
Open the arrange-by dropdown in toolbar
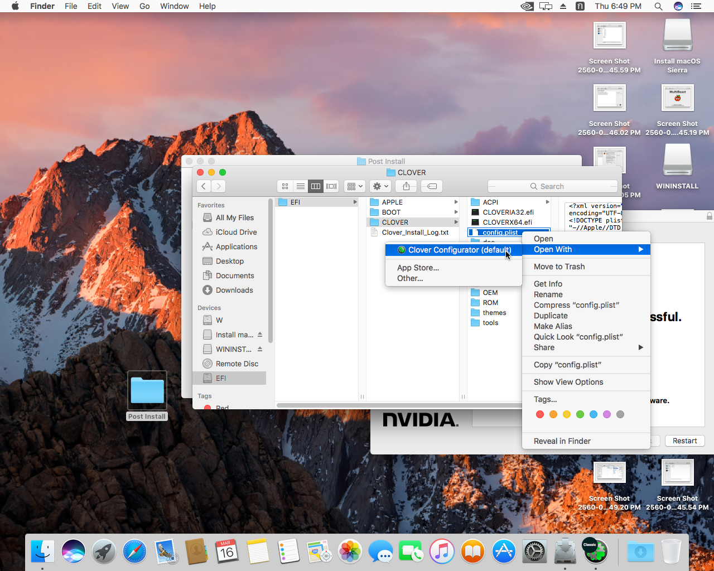pyautogui.click(x=355, y=186)
